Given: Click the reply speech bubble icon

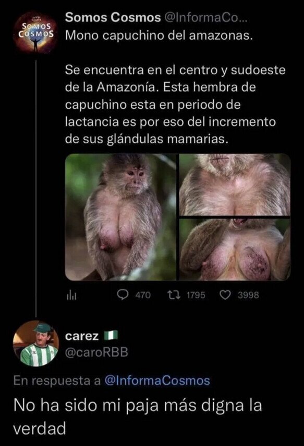Looking at the screenshot, I should (123, 295).
